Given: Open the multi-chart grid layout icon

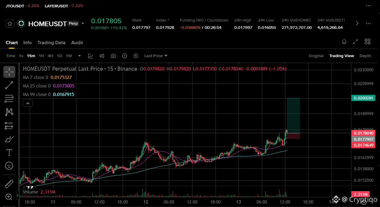Looking at the screenshot, I should [x=368, y=42].
